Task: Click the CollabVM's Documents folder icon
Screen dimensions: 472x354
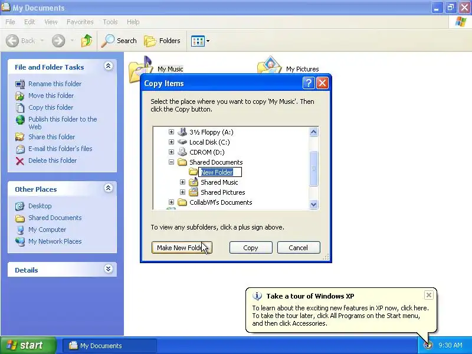Action: 182,202
